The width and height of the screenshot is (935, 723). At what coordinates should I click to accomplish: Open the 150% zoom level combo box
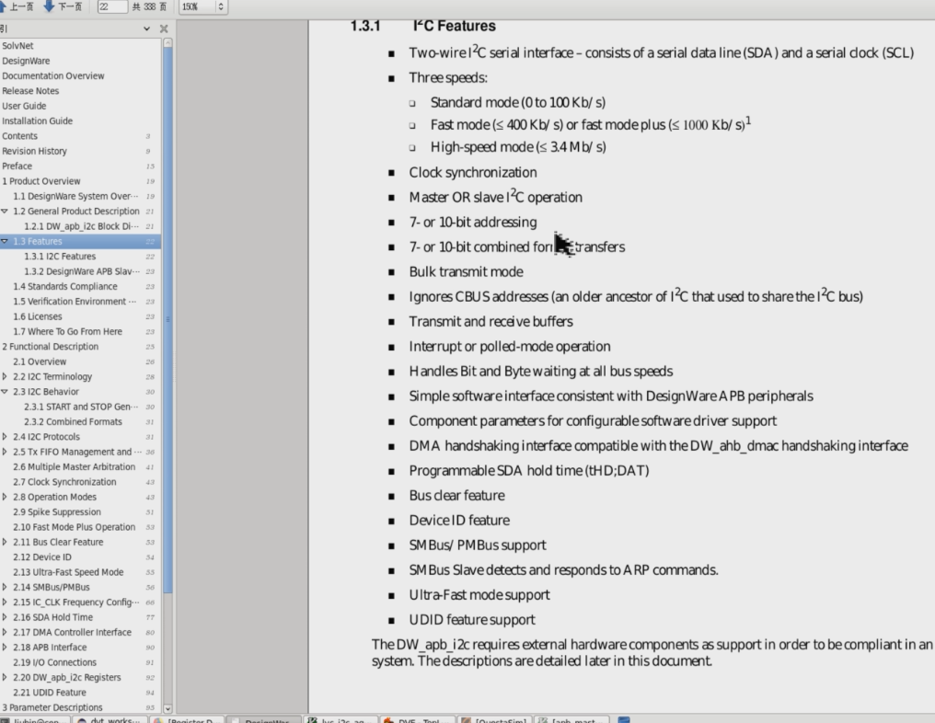click(x=203, y=6)
